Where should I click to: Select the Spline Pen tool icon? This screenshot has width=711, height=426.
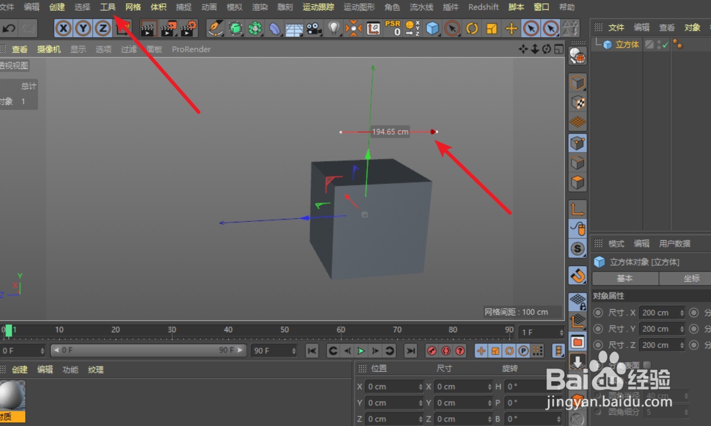(216, 29)
